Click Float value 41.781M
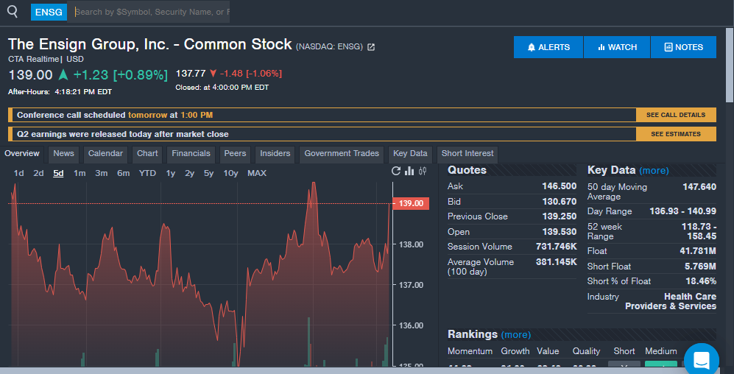Viewport: 734px width, 374px height. pos(697,251)
